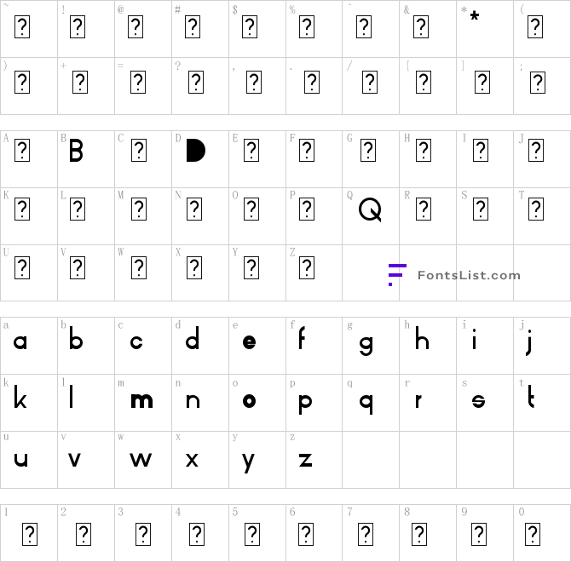The image size is (571, 562).
Task: Open the FontsList.com link text
Action: point(469,275)
